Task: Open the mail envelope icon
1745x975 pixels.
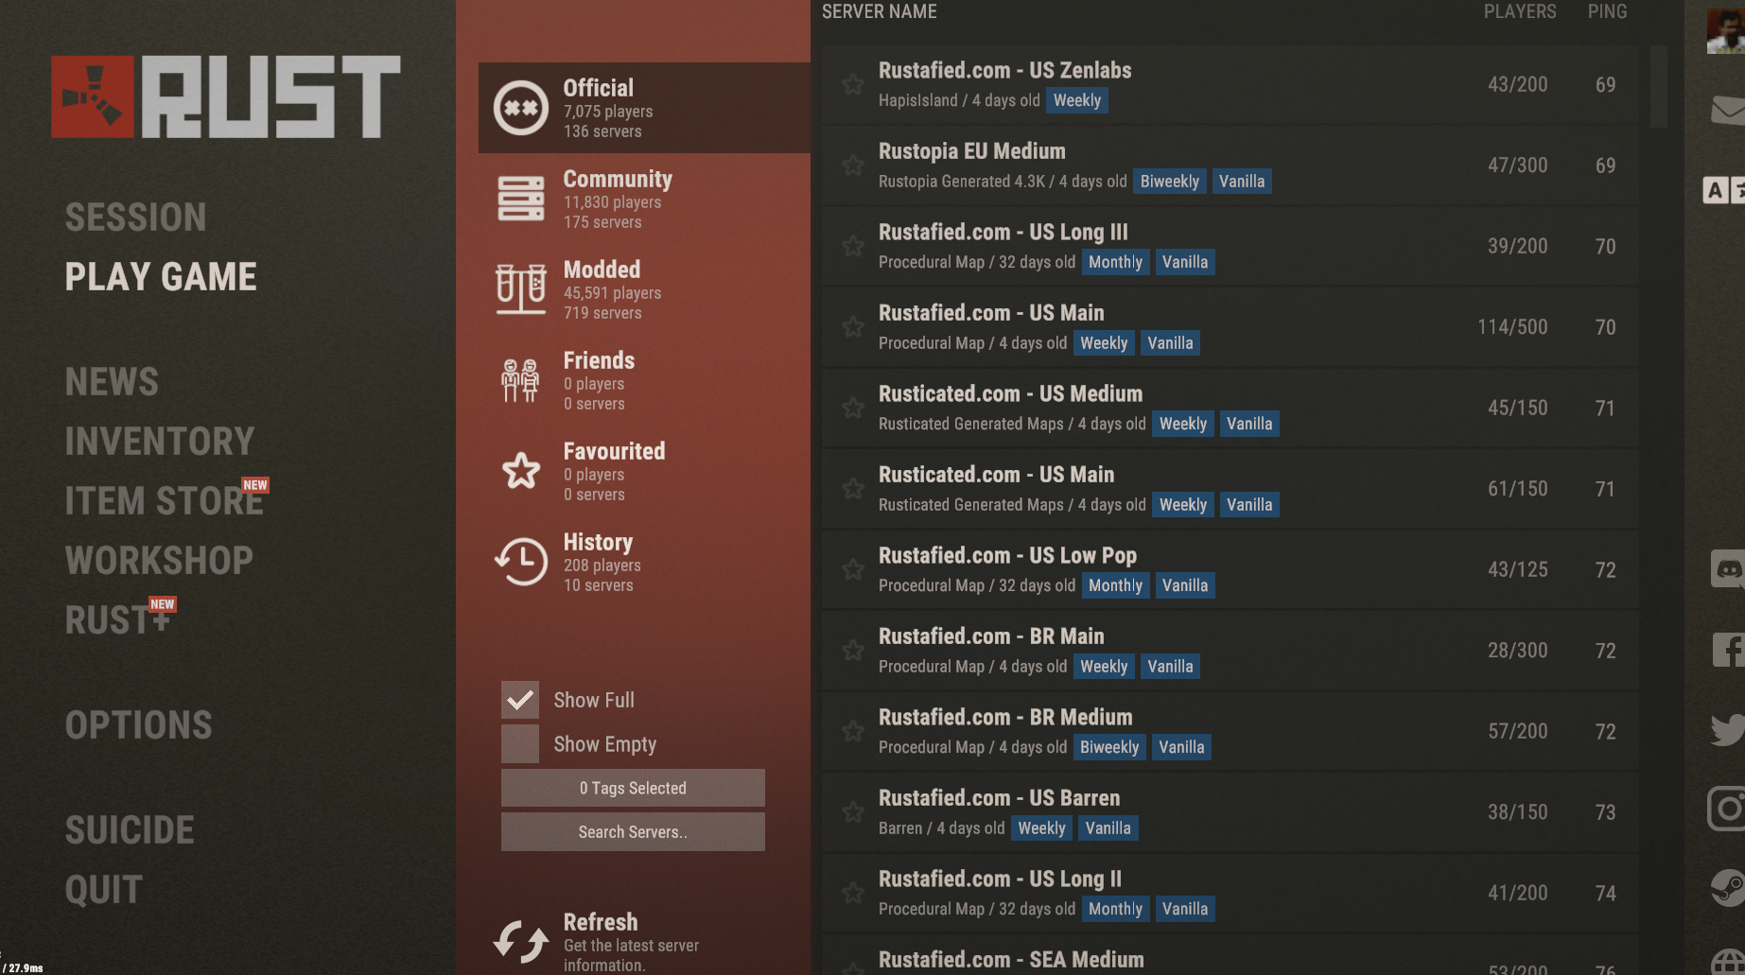Action: pos(1728,110)
